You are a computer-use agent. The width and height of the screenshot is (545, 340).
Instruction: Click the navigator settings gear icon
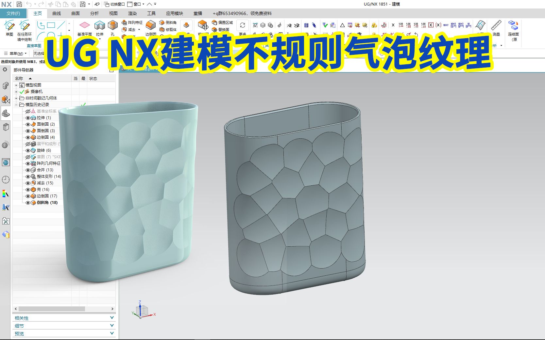5,70
